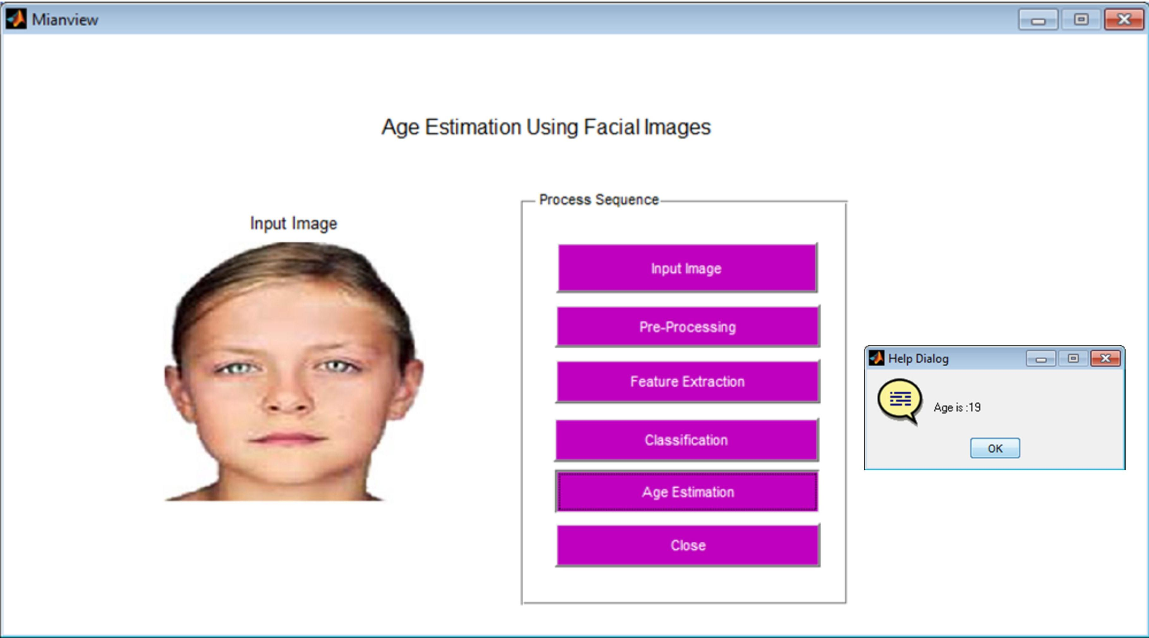The image size is (1149, 638).
Task: Minimize the Help Dialog window
Action: 1042,358
